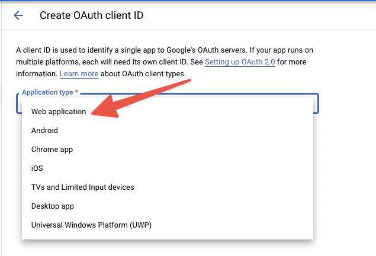Click the Create OAuth client ID heading

(91, 15)
